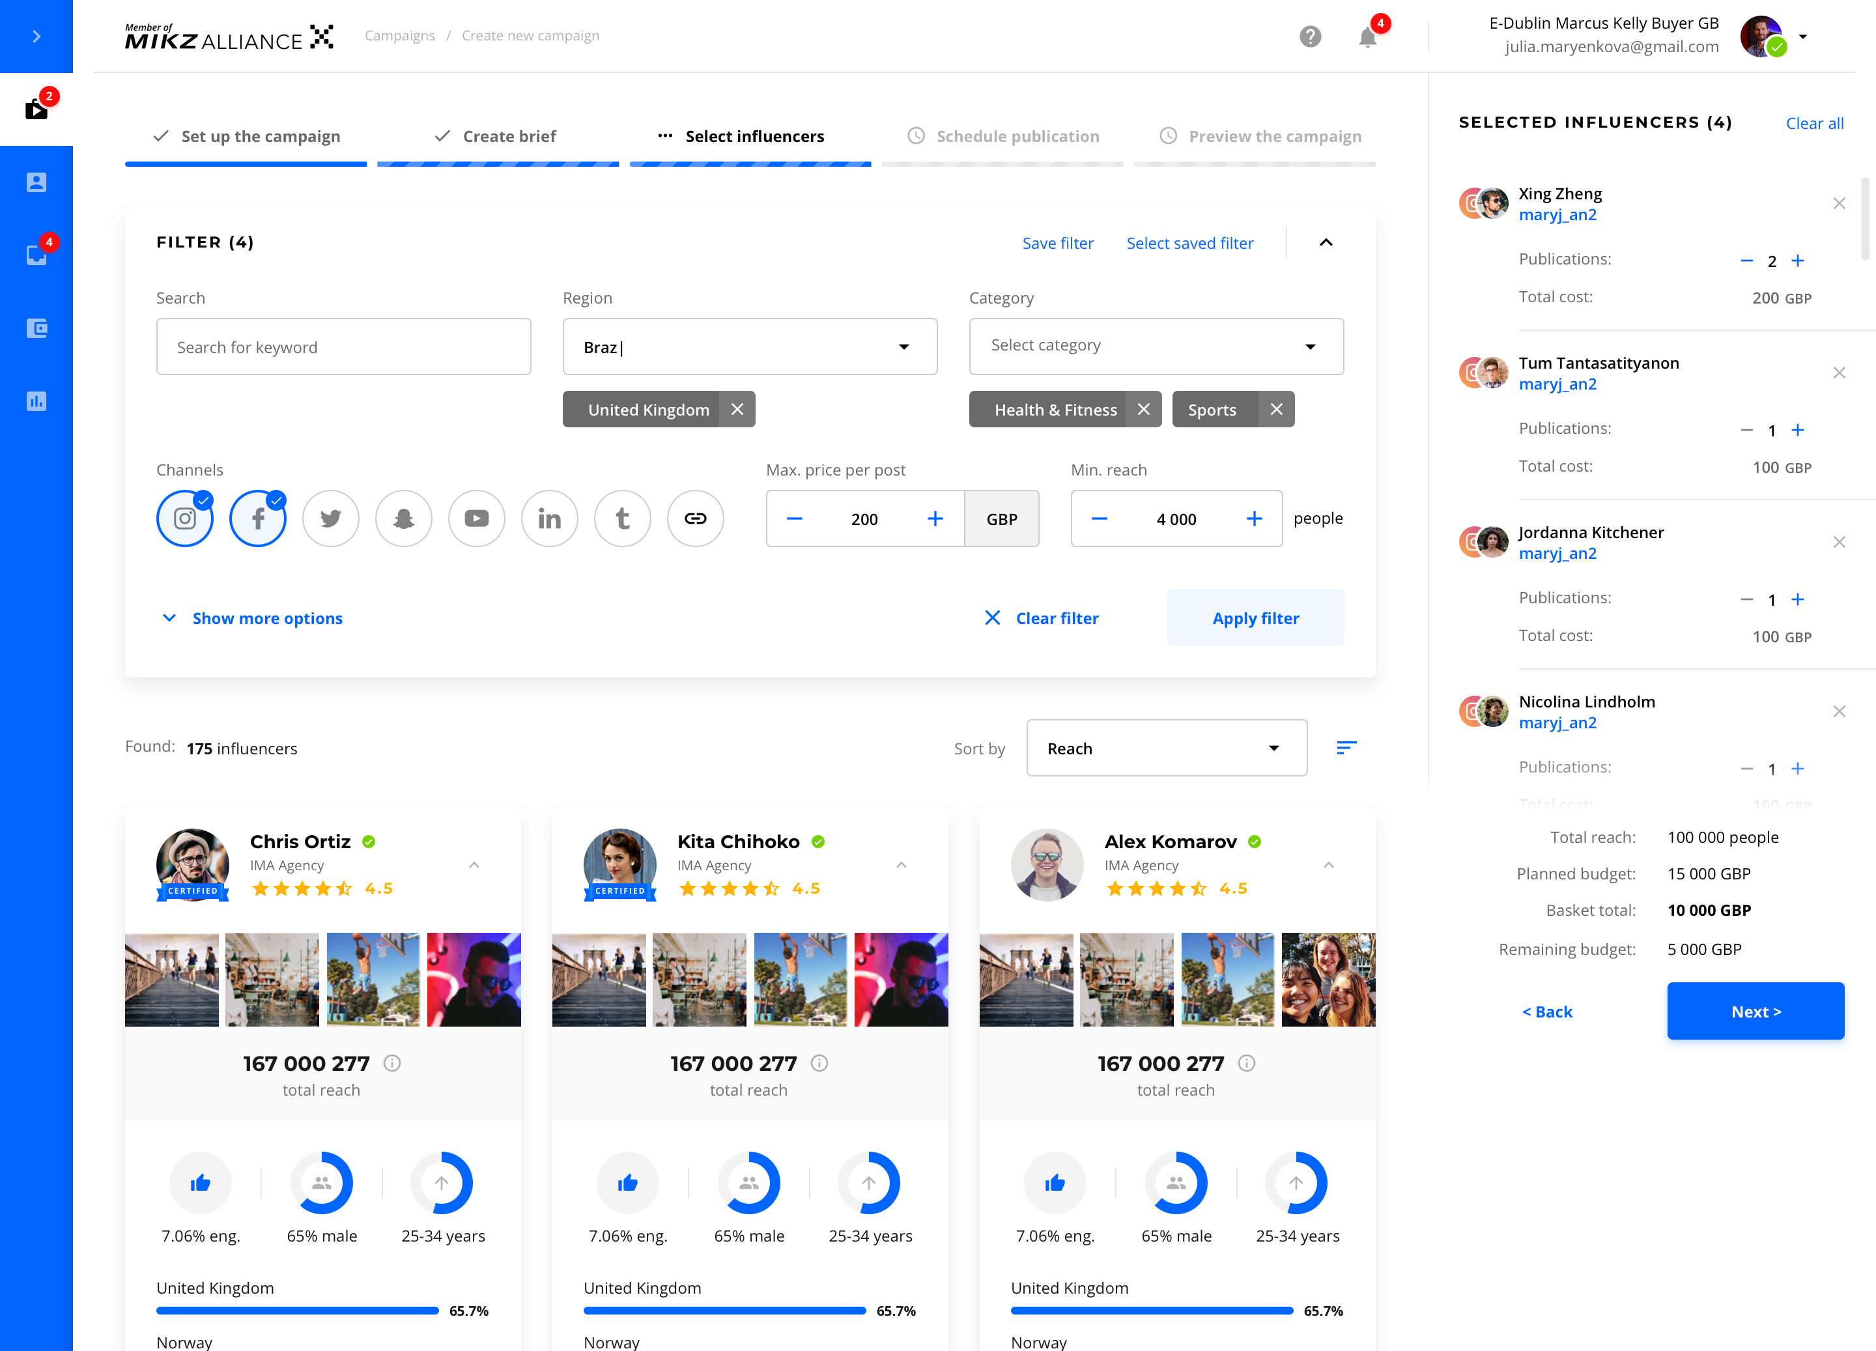1876x1351 pixels.
Task: Select the Tumblr channel icon
Action: (x=622, y=519)
